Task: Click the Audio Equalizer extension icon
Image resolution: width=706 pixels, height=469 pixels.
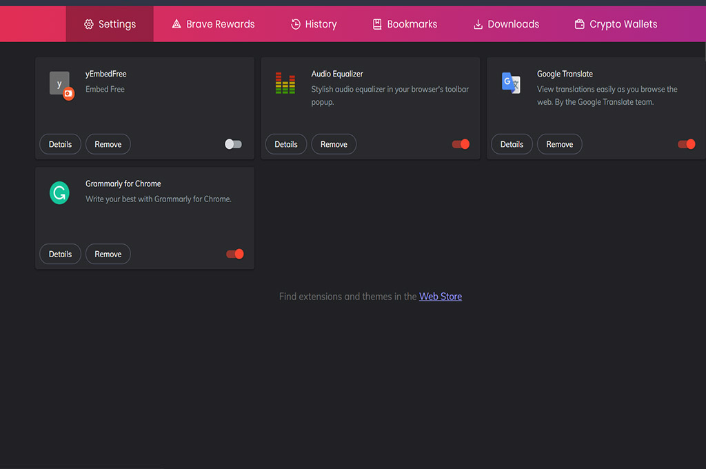Action: [x=285, y=83]
